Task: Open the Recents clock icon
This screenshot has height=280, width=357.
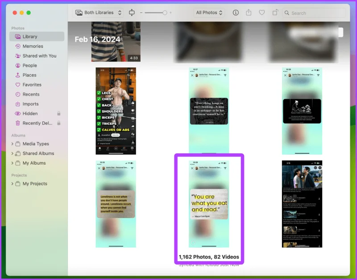Action: (18, 94)
